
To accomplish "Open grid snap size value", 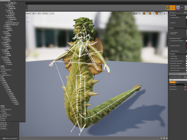I will tap(147, 13).
